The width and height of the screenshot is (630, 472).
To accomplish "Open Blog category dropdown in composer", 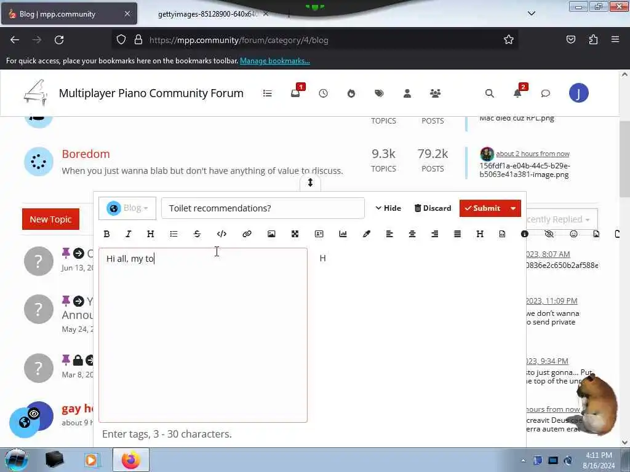I will point(127,208).
